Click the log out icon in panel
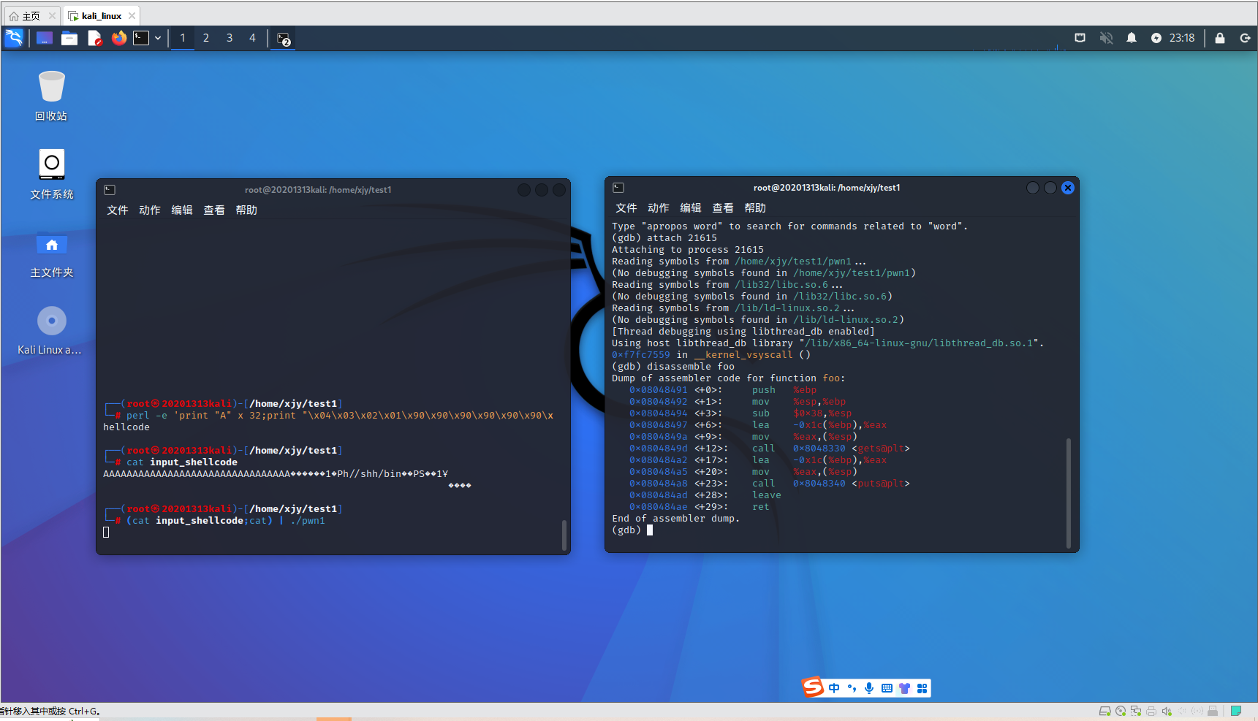This screenshot has width=1258, height=721. click(1245, 38)
